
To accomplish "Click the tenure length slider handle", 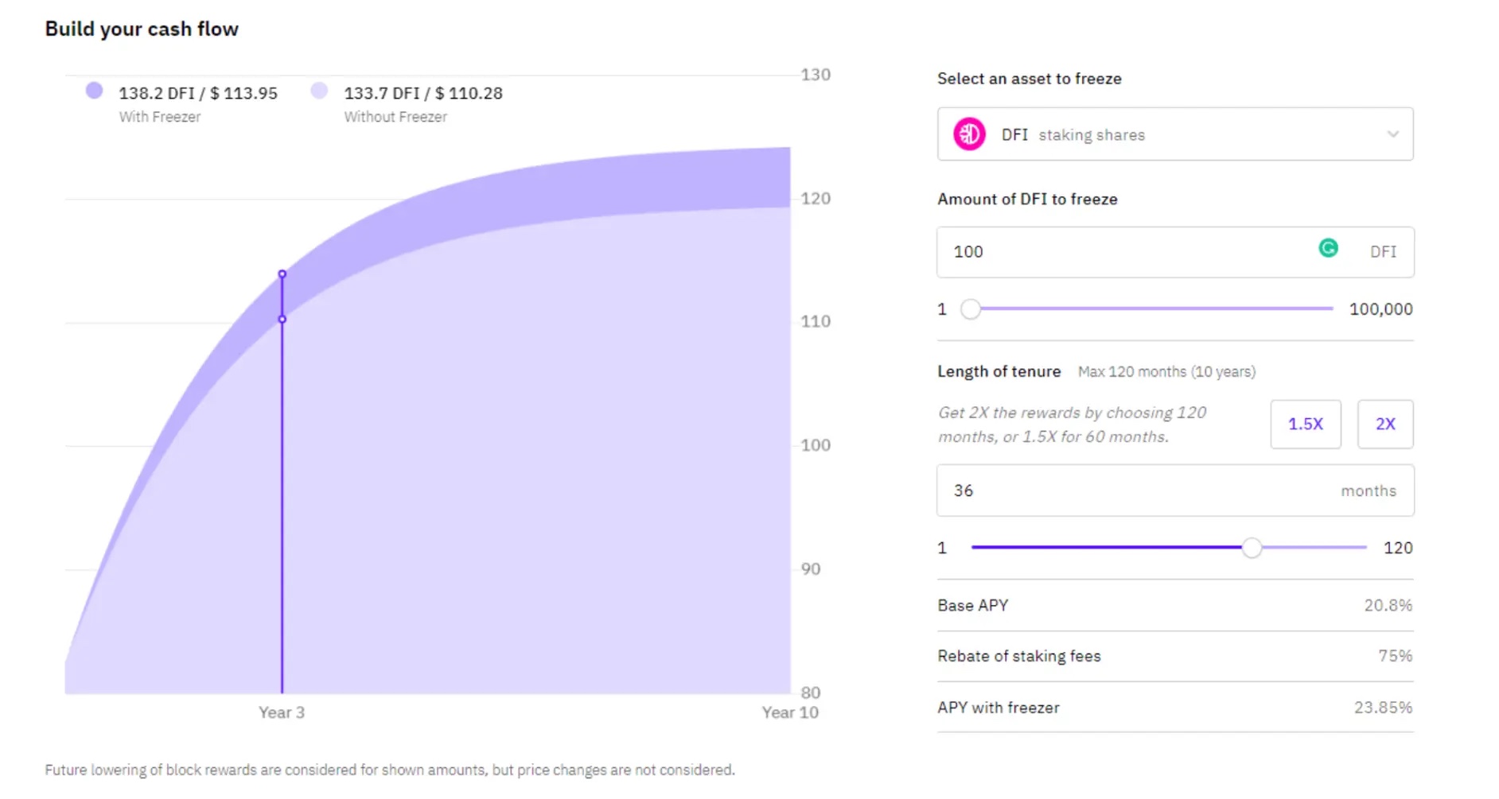I will pos(1252,548).
